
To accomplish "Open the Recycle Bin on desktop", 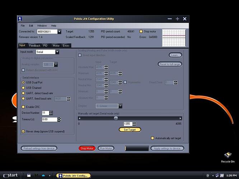I will pos(227,156).
